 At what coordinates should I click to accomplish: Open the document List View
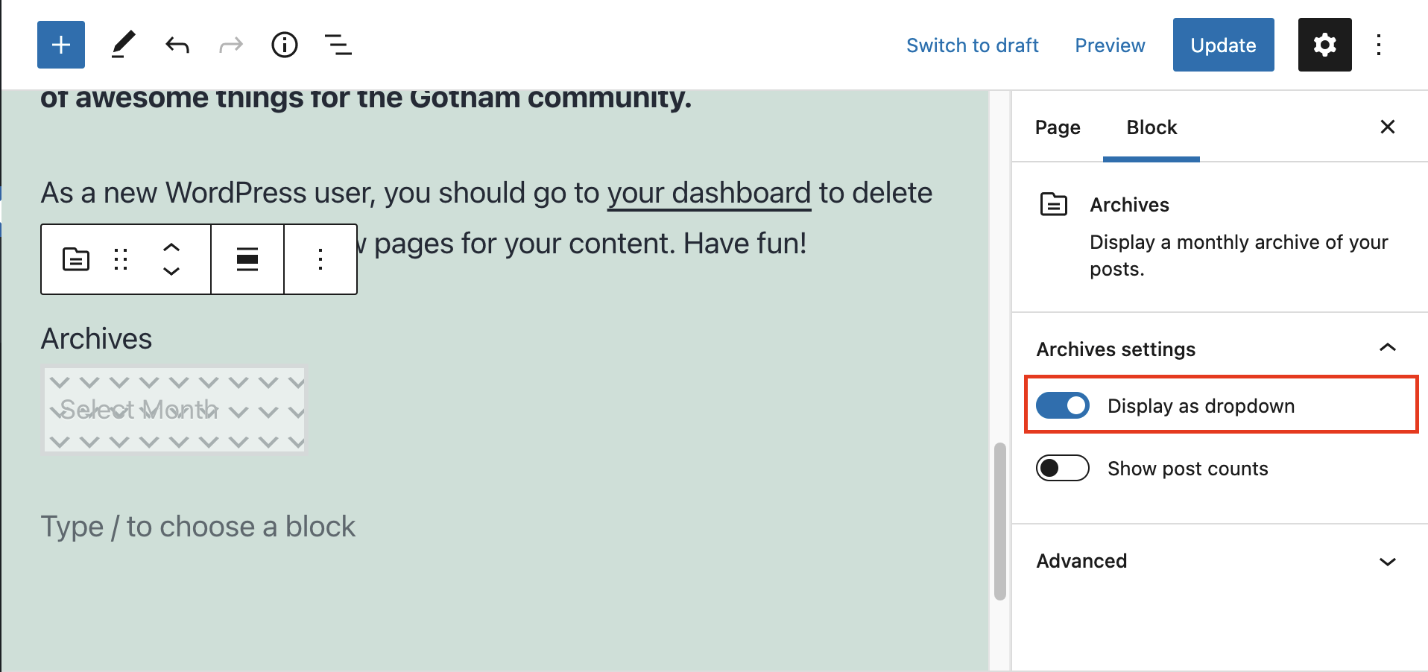(x=338, y=45)
